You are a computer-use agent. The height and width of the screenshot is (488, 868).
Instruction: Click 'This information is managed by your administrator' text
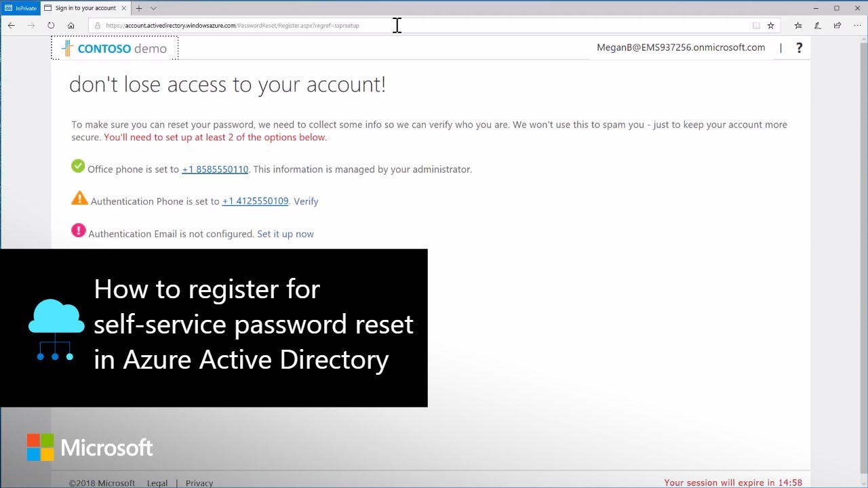pyautogui.click(x=362, y=169)
